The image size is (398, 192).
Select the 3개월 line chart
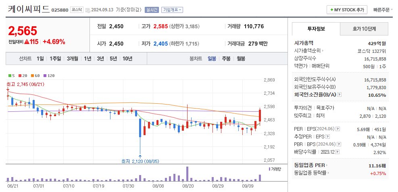(73, 58)
